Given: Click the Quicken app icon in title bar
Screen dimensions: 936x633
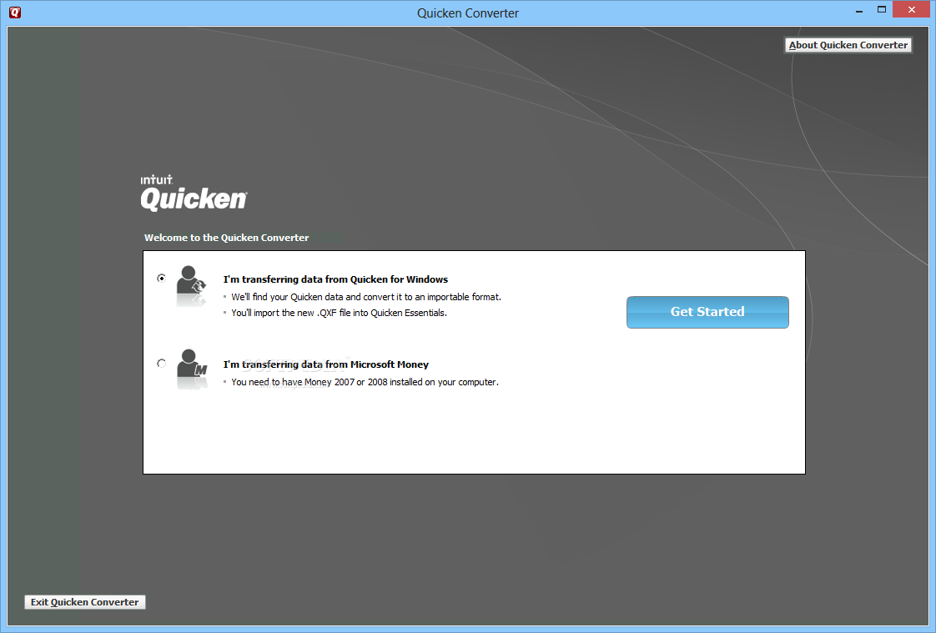Looking at the screenshot, I should click(x=15, y=12).
